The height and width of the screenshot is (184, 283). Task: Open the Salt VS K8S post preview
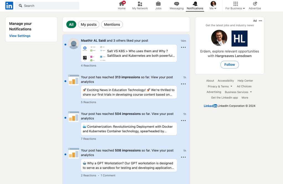point(129,53)
